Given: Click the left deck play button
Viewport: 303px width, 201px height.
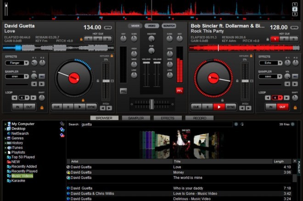Looking at the screenshot, I should click(x=79, y=107).
